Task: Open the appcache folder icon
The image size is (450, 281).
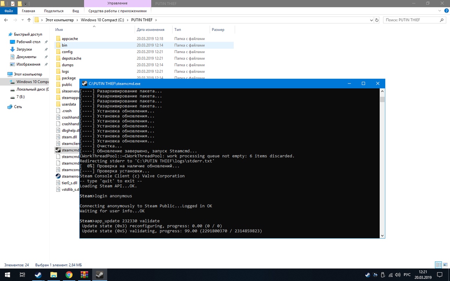Action: click(59, 39)
